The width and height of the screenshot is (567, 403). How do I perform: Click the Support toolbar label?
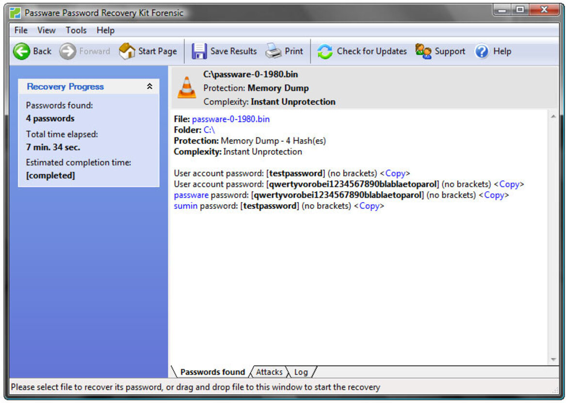point(450,51)
